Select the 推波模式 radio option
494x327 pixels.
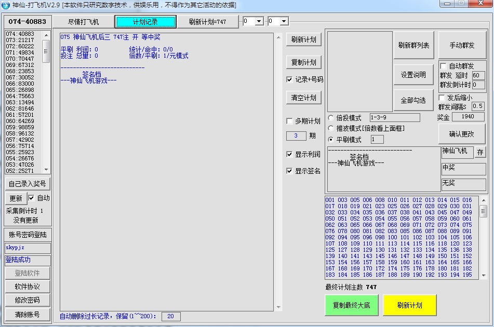[331, 128]
